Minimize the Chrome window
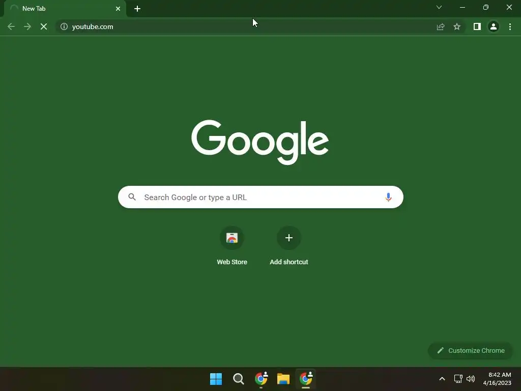This screenshot has width=521, height=391. (x=462, y=7)
